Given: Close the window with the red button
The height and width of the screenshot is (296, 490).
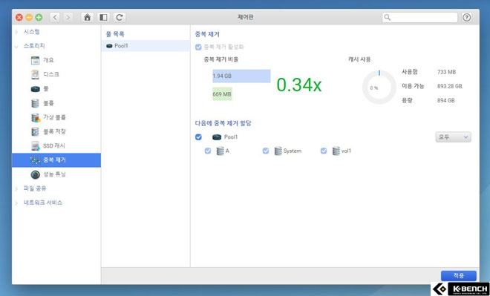Looking at the screenshot, I should pyautogui.click(x=19, y=18).
